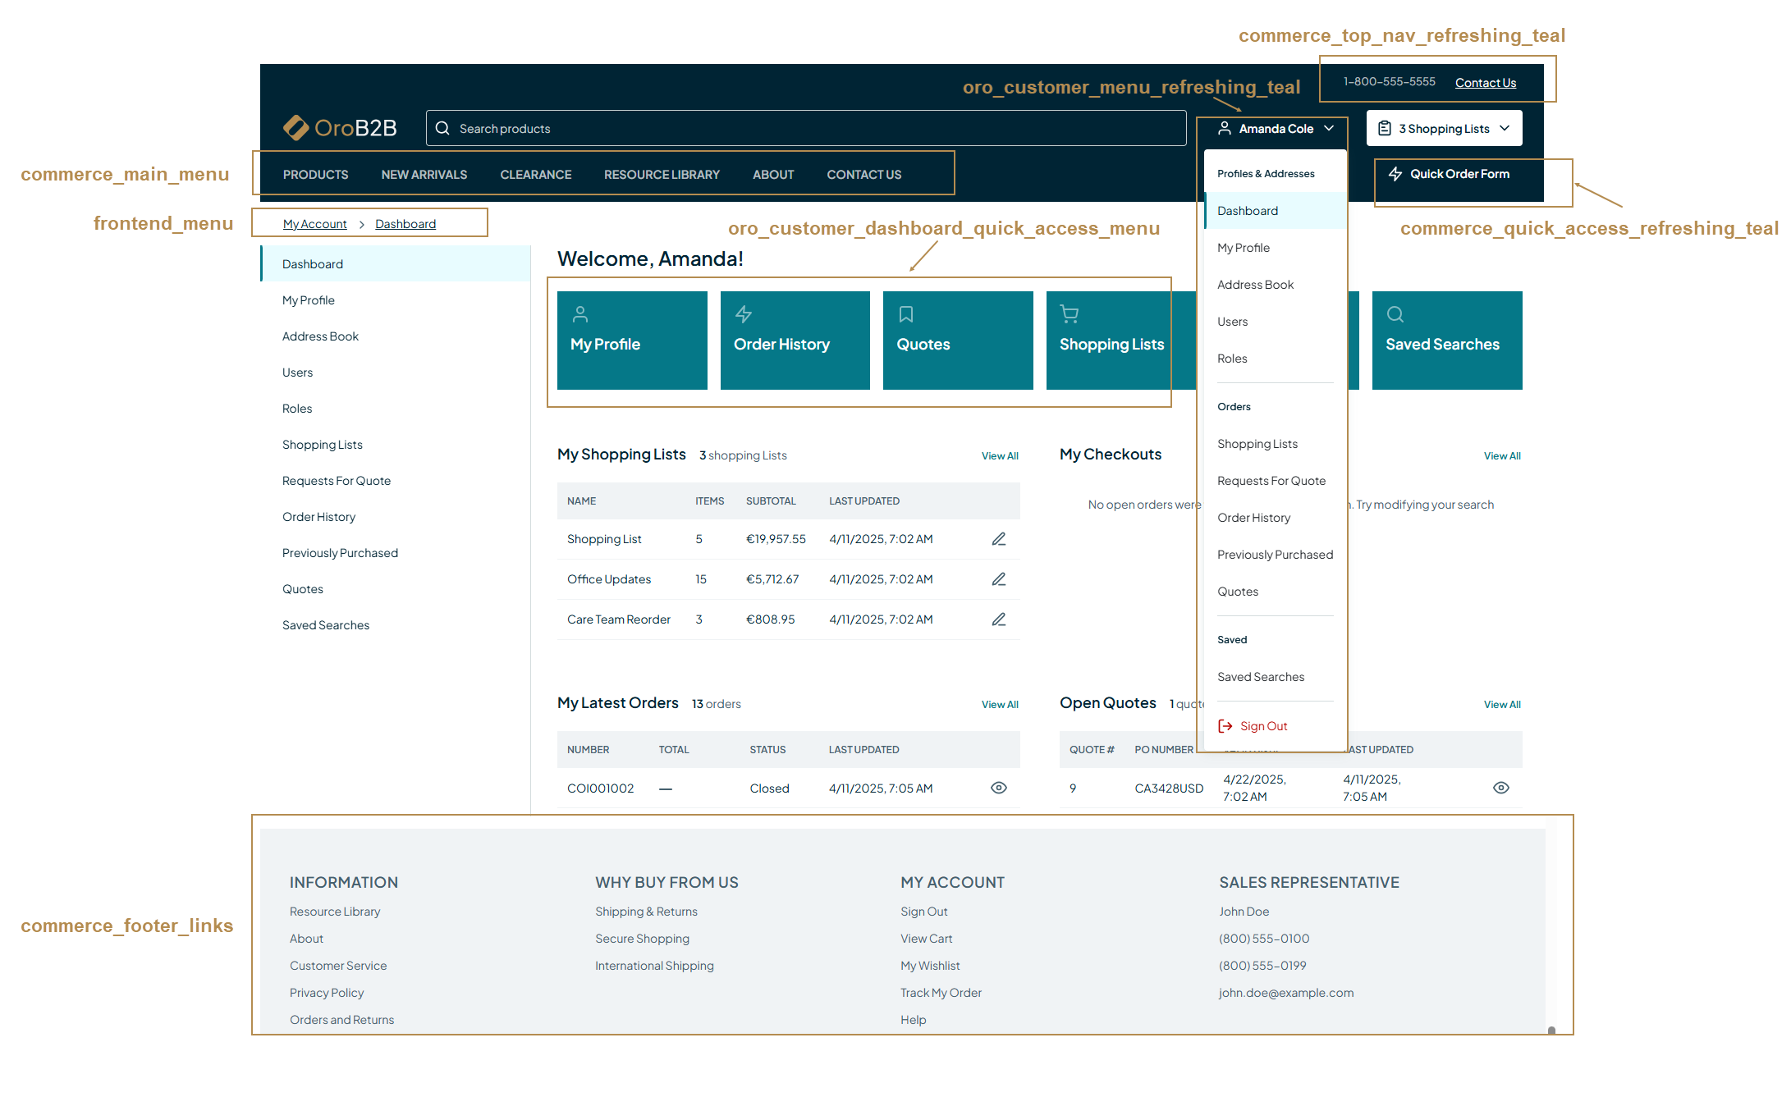Edit the Shopping List row pencil icon
This screenshot has width=1791, height=1097.
click(x=998, y=539)
